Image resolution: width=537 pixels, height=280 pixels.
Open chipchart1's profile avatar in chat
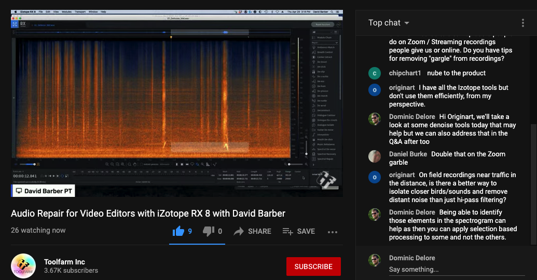(x=374, y=73)
